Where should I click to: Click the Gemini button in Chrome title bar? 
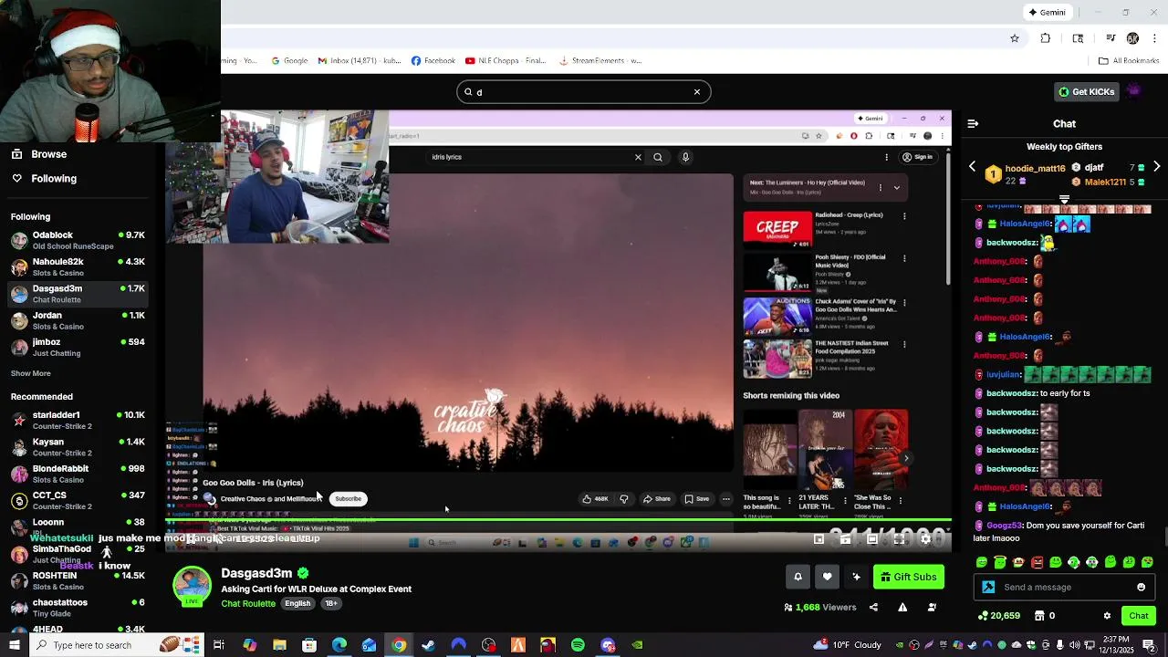click(x=1048, y=13)
